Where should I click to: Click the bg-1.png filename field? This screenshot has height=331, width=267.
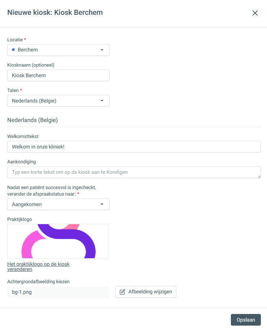tap(58, 292)
